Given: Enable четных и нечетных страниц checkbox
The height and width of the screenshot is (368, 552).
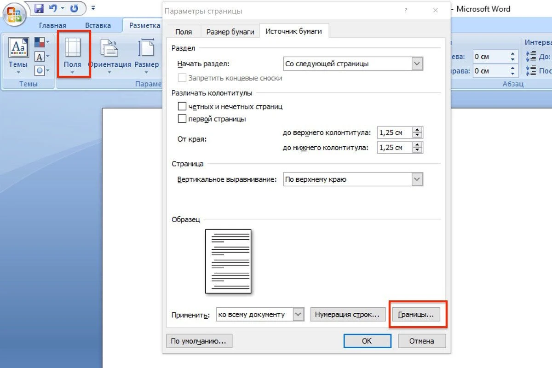Looking at the screenshot, I should 182,106.
